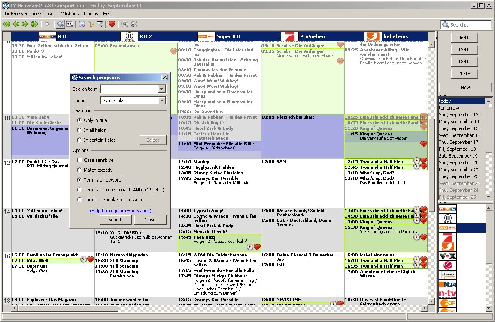Screen dimensions: 495x322
Task: Open the 'Help for regular expressions' link
Action: coord(121,211)
